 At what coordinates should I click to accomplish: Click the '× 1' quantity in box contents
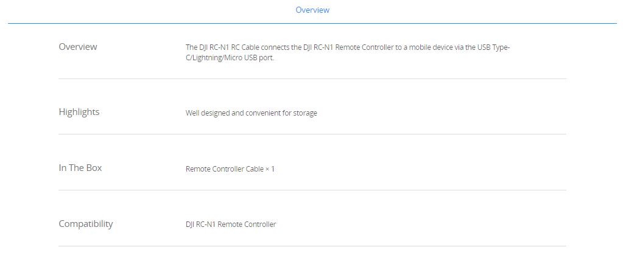270,169
